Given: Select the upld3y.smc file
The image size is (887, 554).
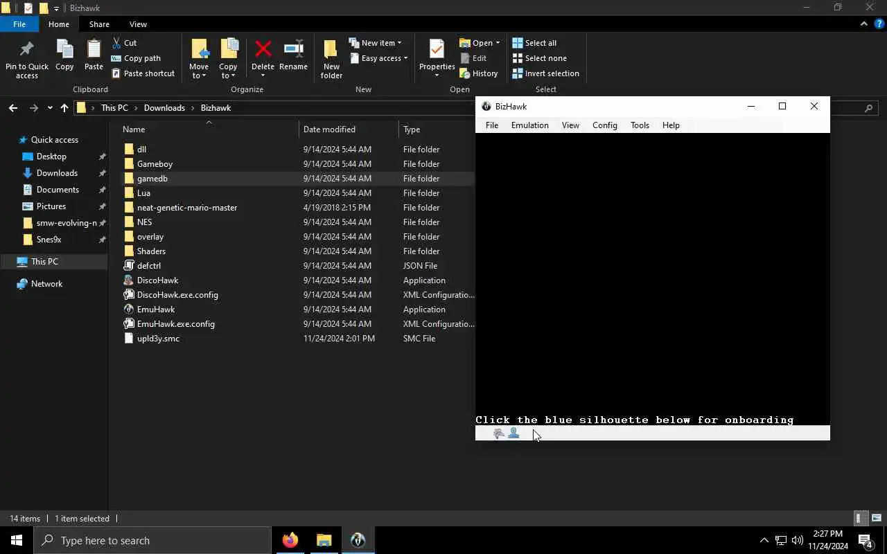Looking at the screenshot, I should click(x=158, y=339).
